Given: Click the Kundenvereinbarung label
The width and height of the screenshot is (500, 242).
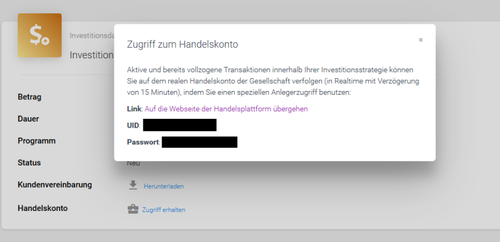Looking at the screenshot, I should coord(54,185).
